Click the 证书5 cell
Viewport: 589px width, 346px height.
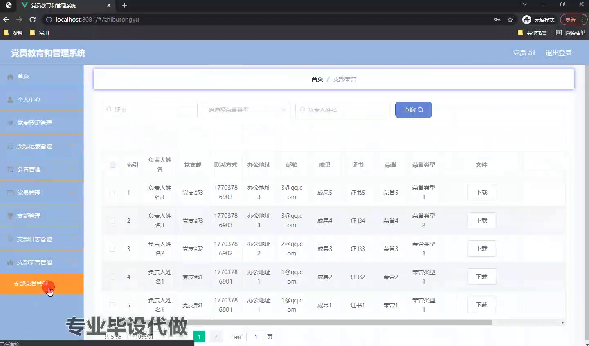[x=357, y=193]
